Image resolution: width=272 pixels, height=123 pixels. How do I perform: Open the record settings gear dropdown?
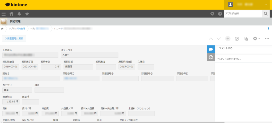256,39
